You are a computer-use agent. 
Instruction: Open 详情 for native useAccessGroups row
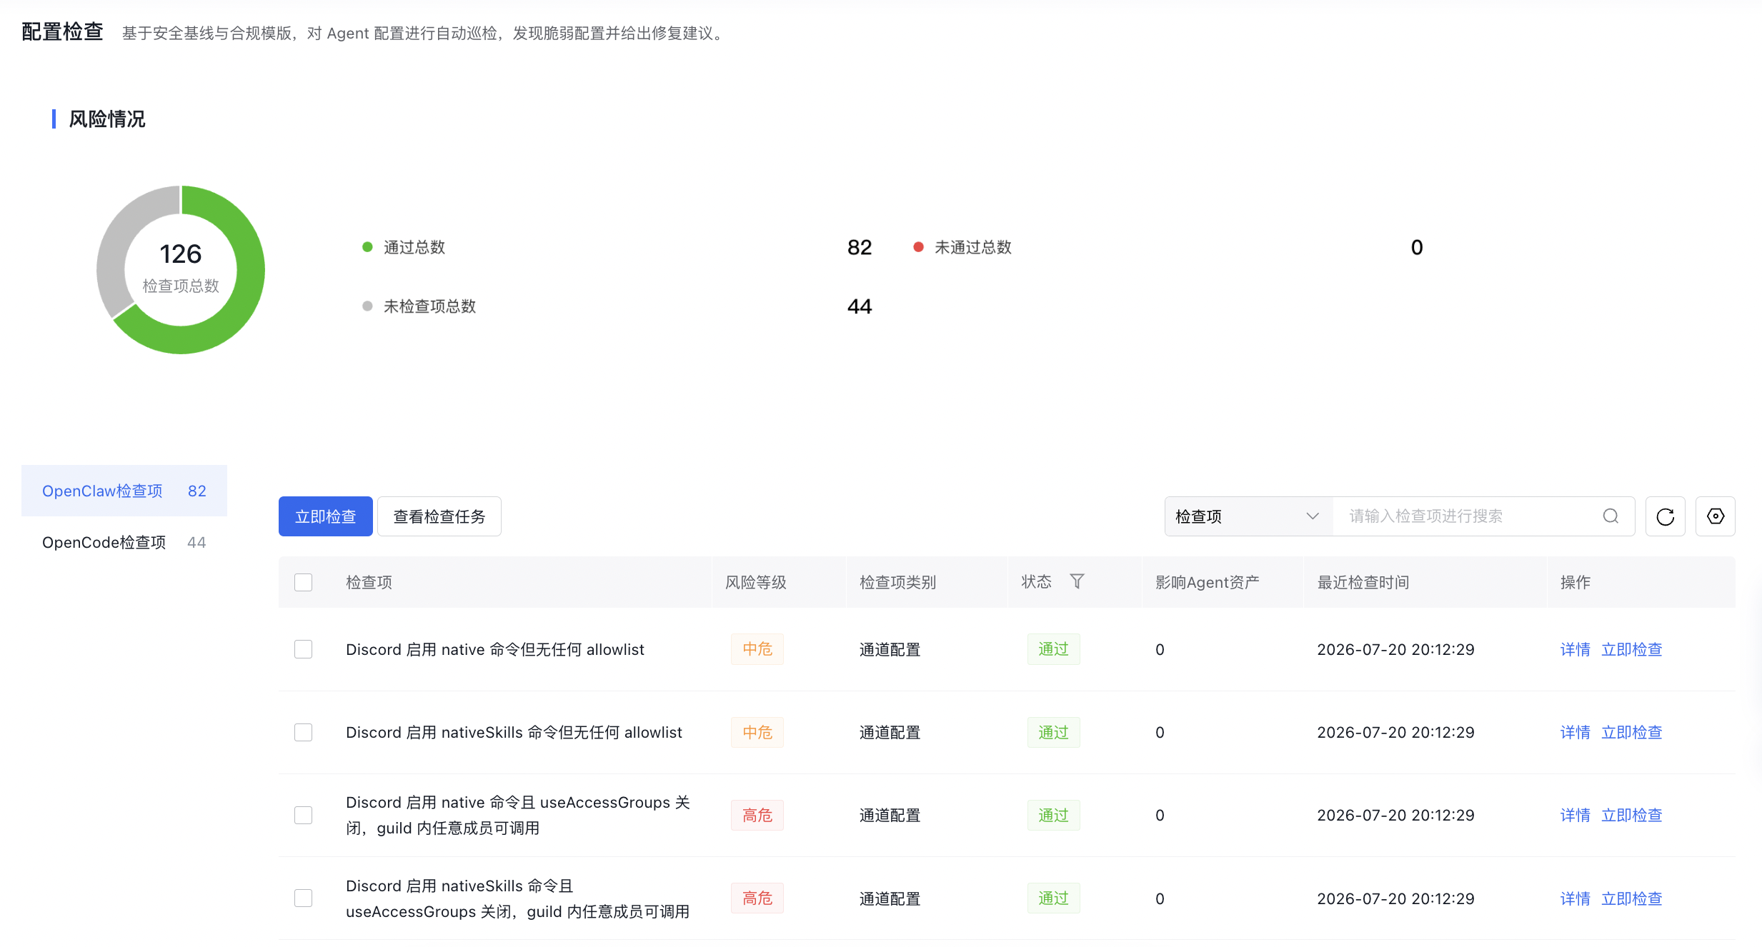point(1575,815)
